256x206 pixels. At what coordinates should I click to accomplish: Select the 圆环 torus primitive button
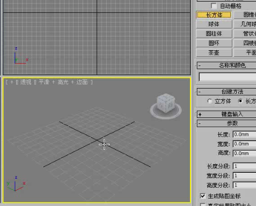click(x=214, y=43)
